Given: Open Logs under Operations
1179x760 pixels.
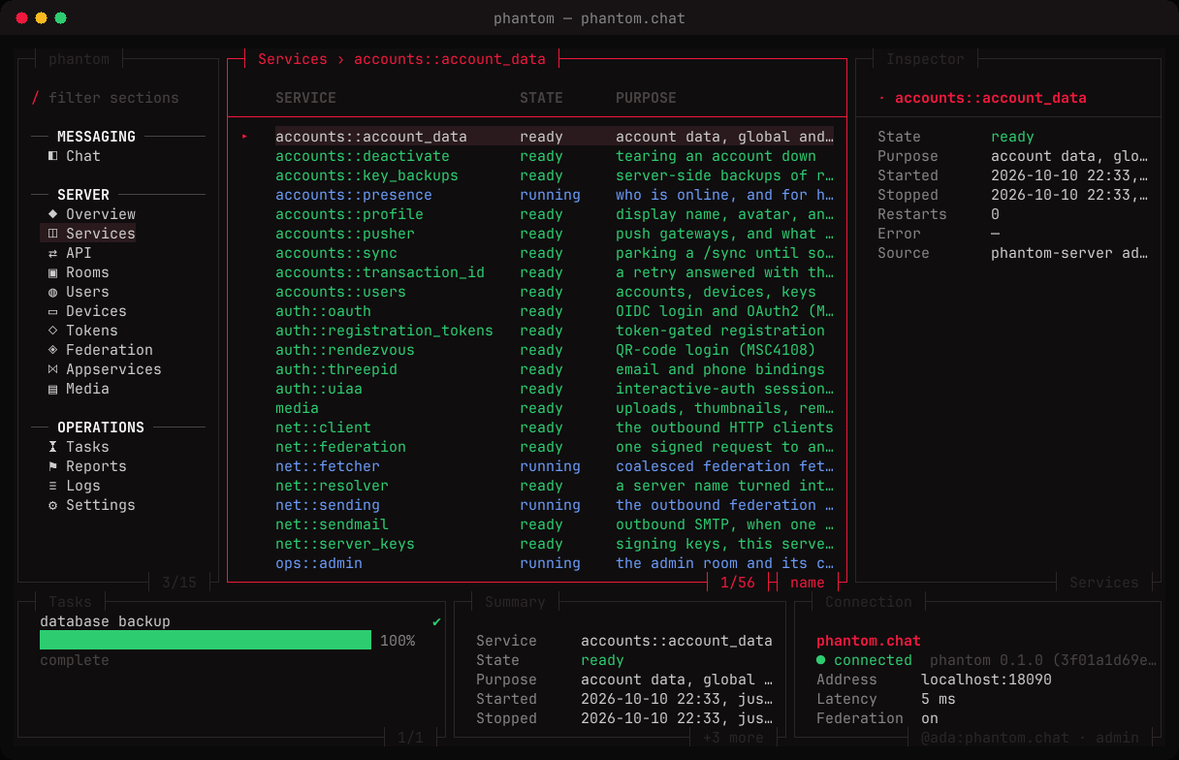Looking at the screenshot, I should pos(83,486).
